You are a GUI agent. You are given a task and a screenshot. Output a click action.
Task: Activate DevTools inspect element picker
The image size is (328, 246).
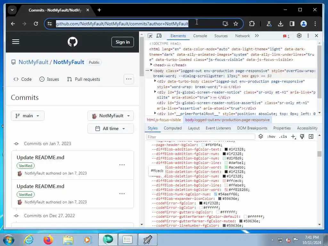click(150, 36)
